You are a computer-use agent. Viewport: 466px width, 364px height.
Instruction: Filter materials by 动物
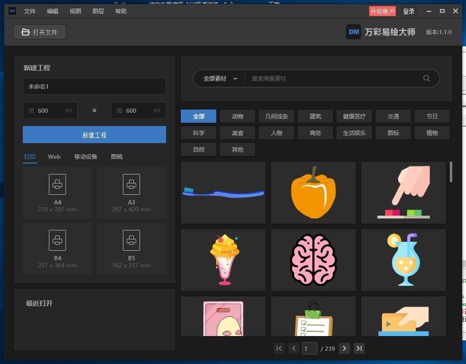point(237,116)
